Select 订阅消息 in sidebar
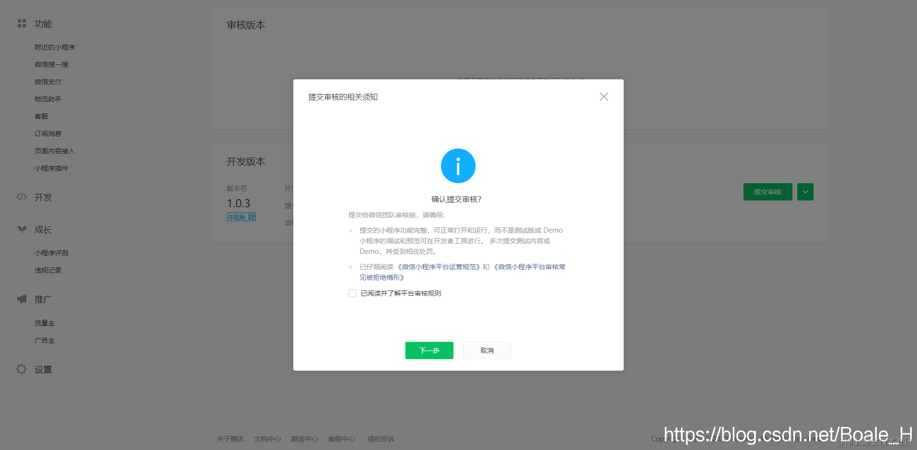 (48, 133)
